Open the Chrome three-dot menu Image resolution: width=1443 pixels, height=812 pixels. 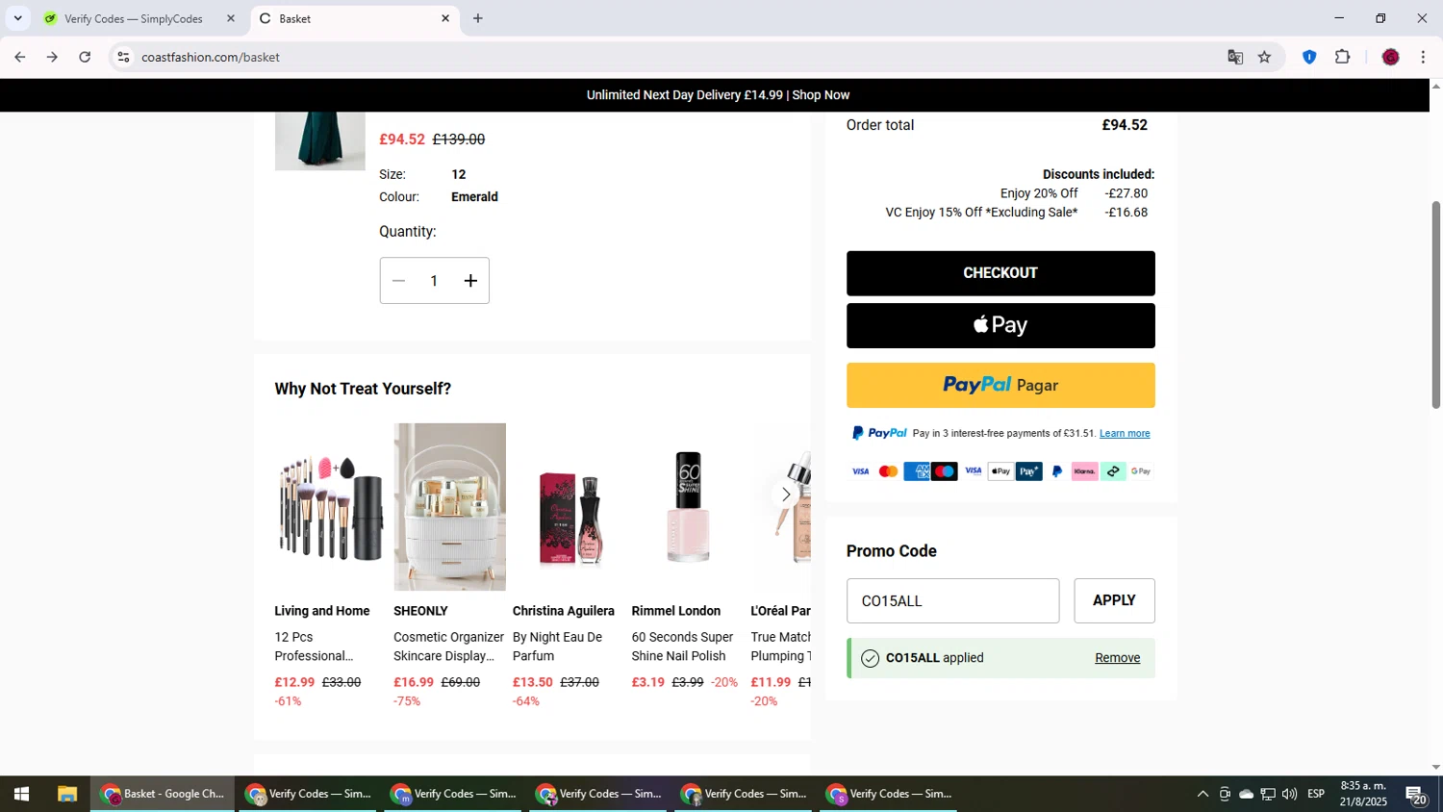1423,57
